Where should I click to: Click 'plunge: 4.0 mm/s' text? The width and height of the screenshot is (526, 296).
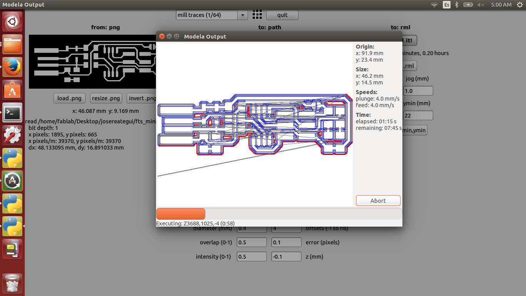378,99
